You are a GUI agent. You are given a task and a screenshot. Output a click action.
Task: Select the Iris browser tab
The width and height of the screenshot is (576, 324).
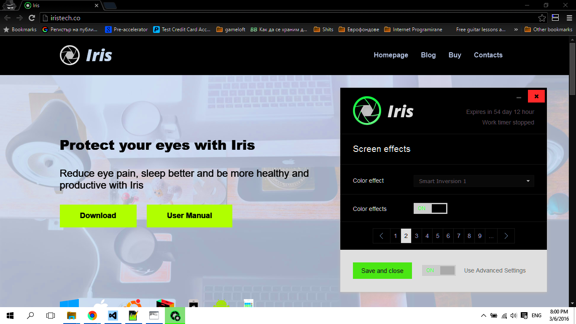(x=61, y=5)
